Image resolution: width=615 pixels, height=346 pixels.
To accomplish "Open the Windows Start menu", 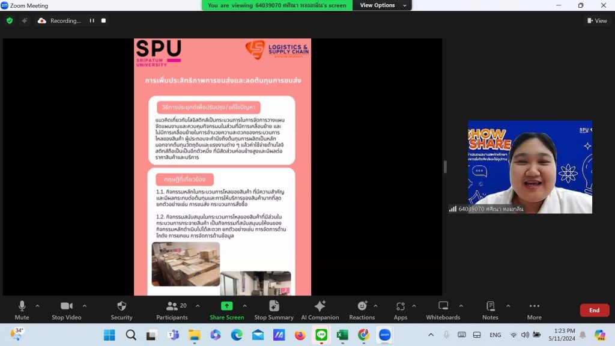I will click(x=109, y=335).
